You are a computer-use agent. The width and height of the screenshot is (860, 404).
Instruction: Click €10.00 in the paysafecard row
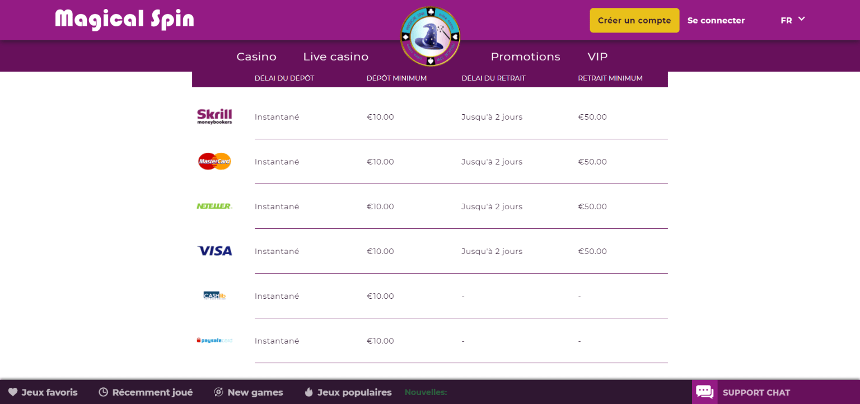pos(380,341)
